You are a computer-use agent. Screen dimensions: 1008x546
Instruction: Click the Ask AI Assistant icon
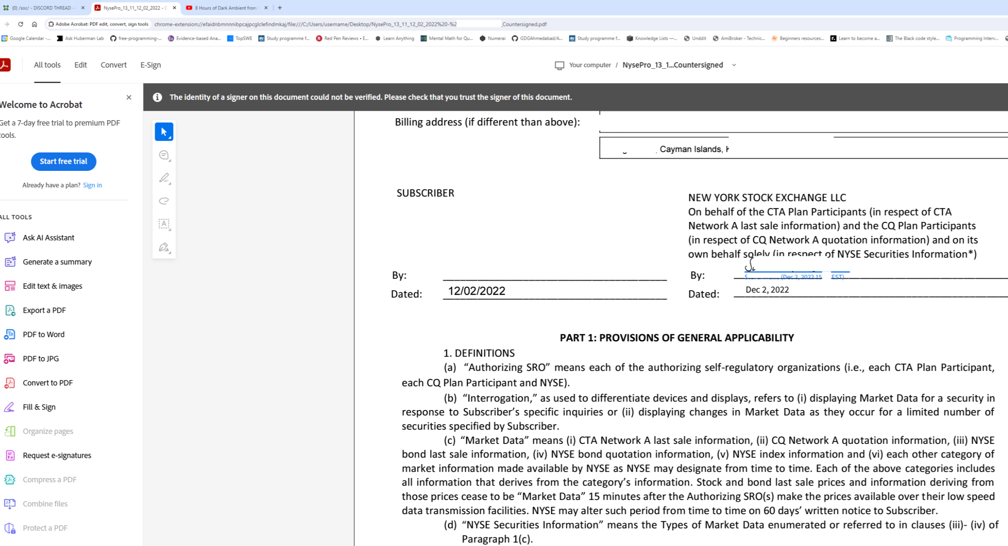click(x=10, y=238)
